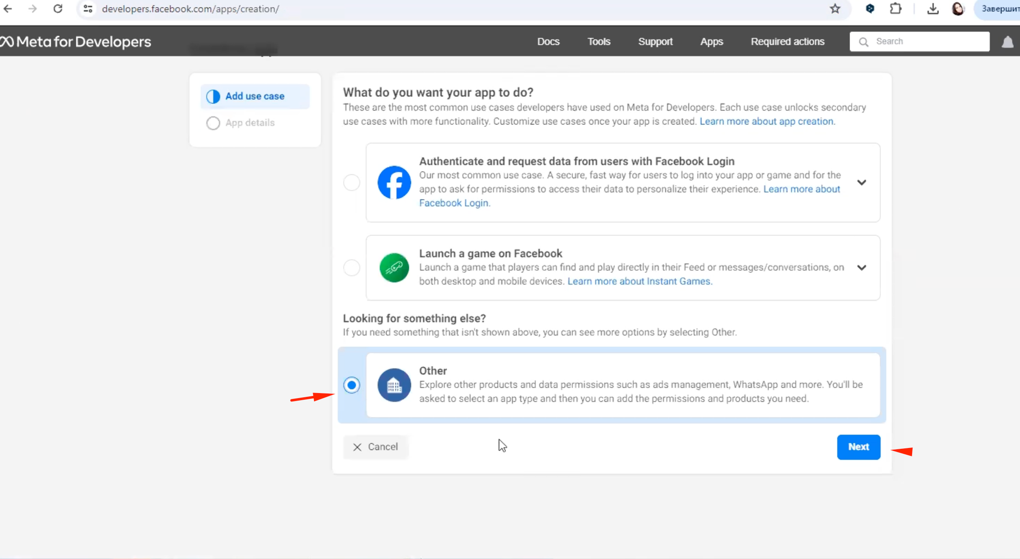Click the notifications bell icon
1020x559 pixels.
(1008, 42)
